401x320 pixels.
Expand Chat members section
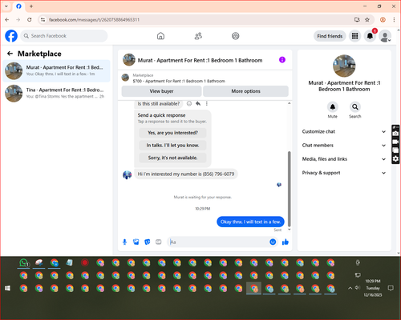coord(344,146)
